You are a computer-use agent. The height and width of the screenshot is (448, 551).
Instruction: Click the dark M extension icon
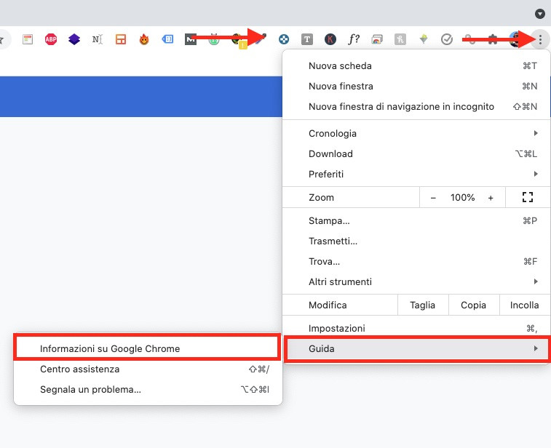[x=191, y=39]
